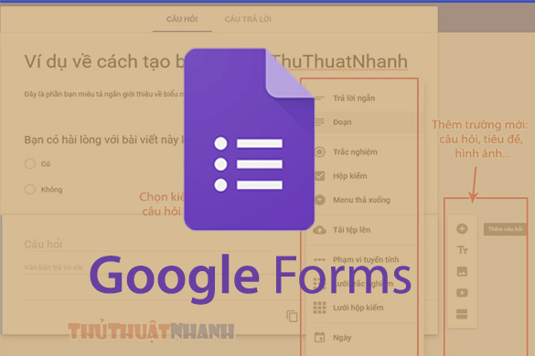Viewport: 535px width, 356px height.
Task: Select Menu thả xuống question type
Action: [361, 200]
